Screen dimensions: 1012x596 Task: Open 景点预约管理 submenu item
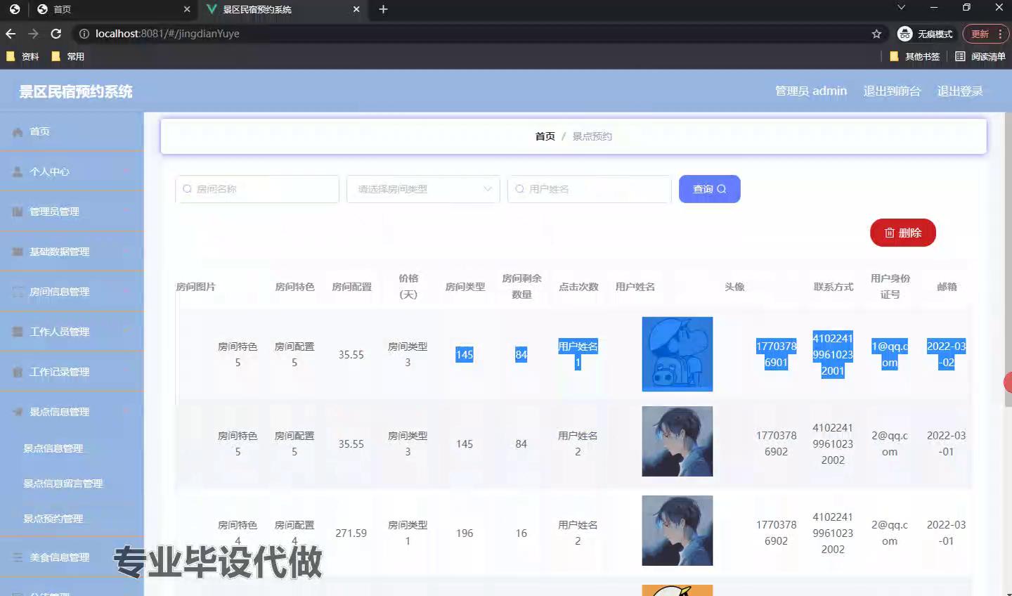53,519
